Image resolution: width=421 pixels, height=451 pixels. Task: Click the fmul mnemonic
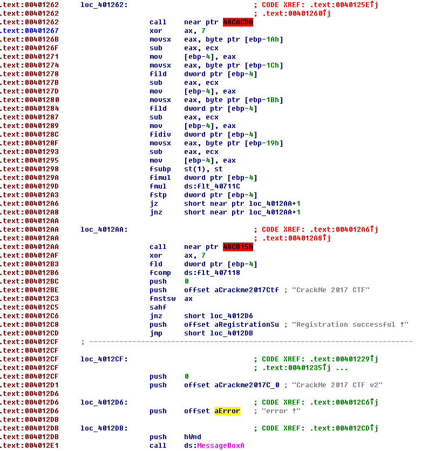click(x=158, y=186)
